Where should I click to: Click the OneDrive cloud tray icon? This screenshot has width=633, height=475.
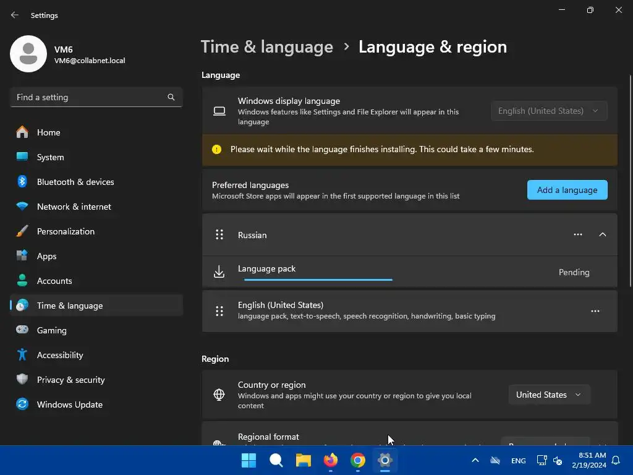click(495, 460)
